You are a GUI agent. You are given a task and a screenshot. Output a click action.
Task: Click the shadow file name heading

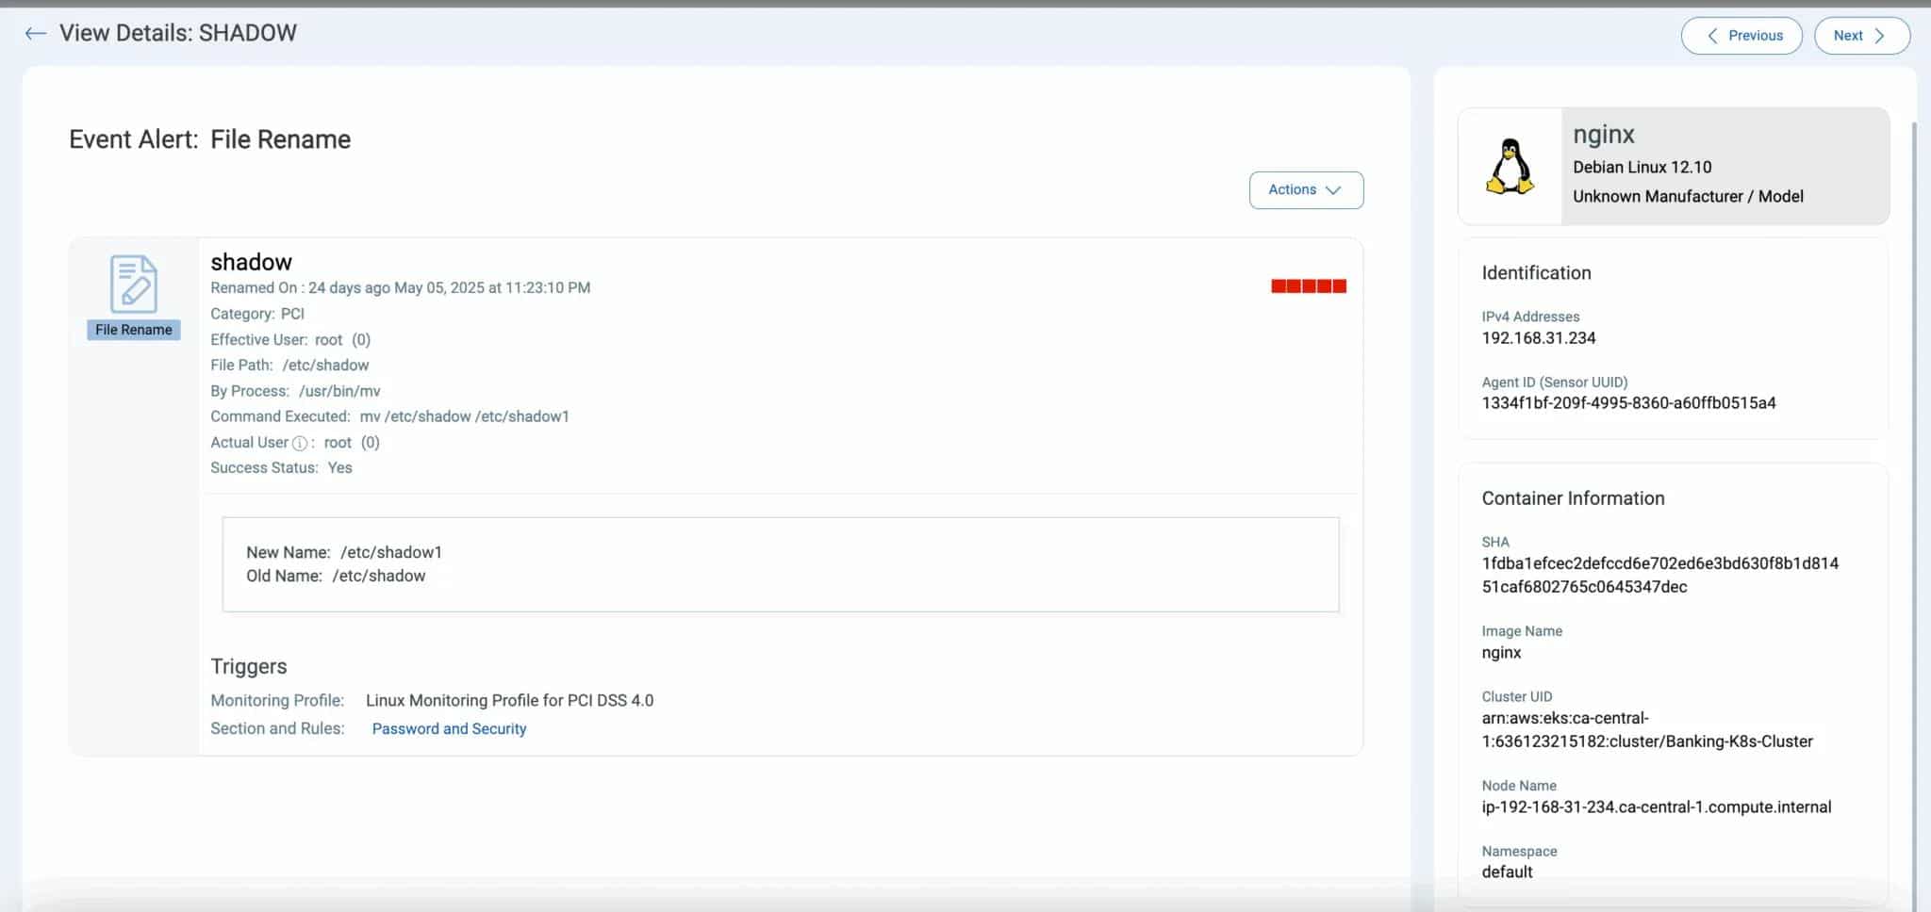251,262
